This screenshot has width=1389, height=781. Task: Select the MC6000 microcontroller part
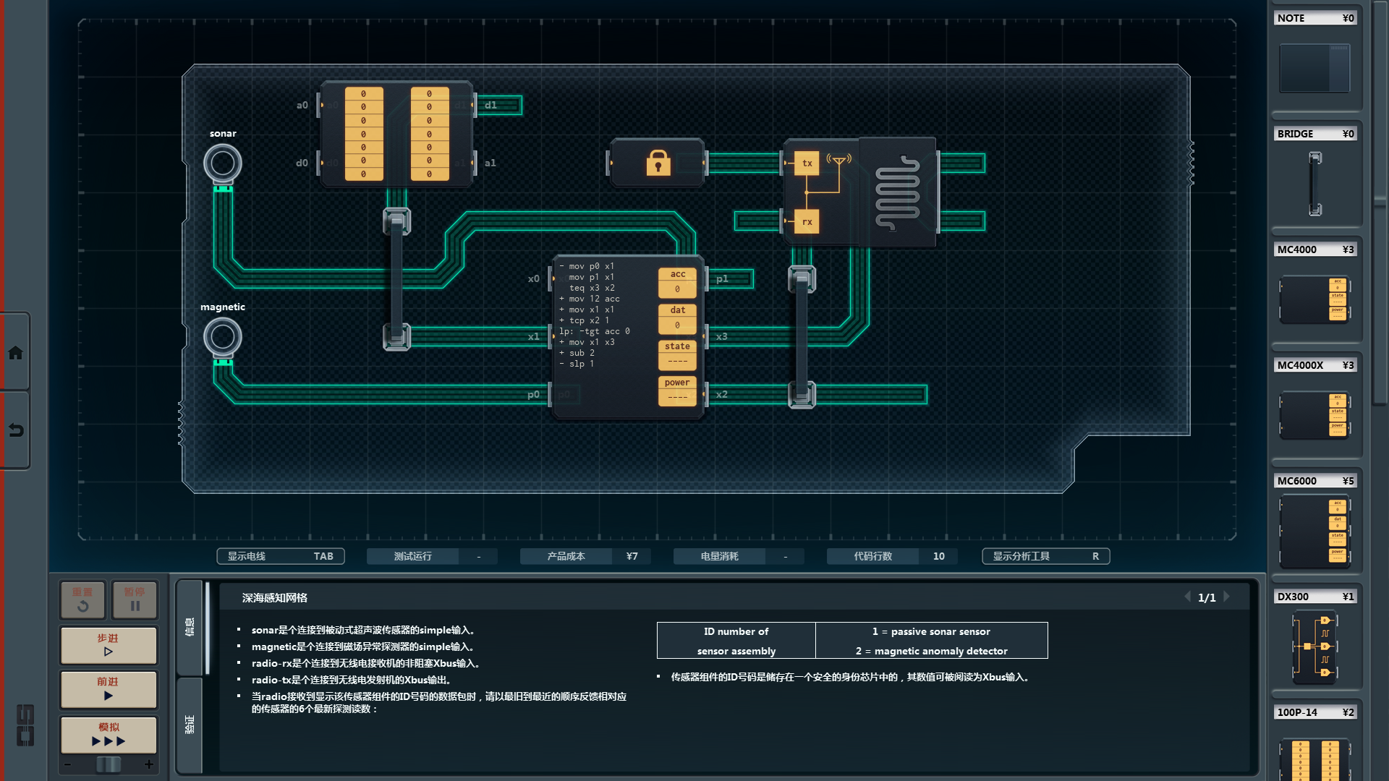[1314, 531]
